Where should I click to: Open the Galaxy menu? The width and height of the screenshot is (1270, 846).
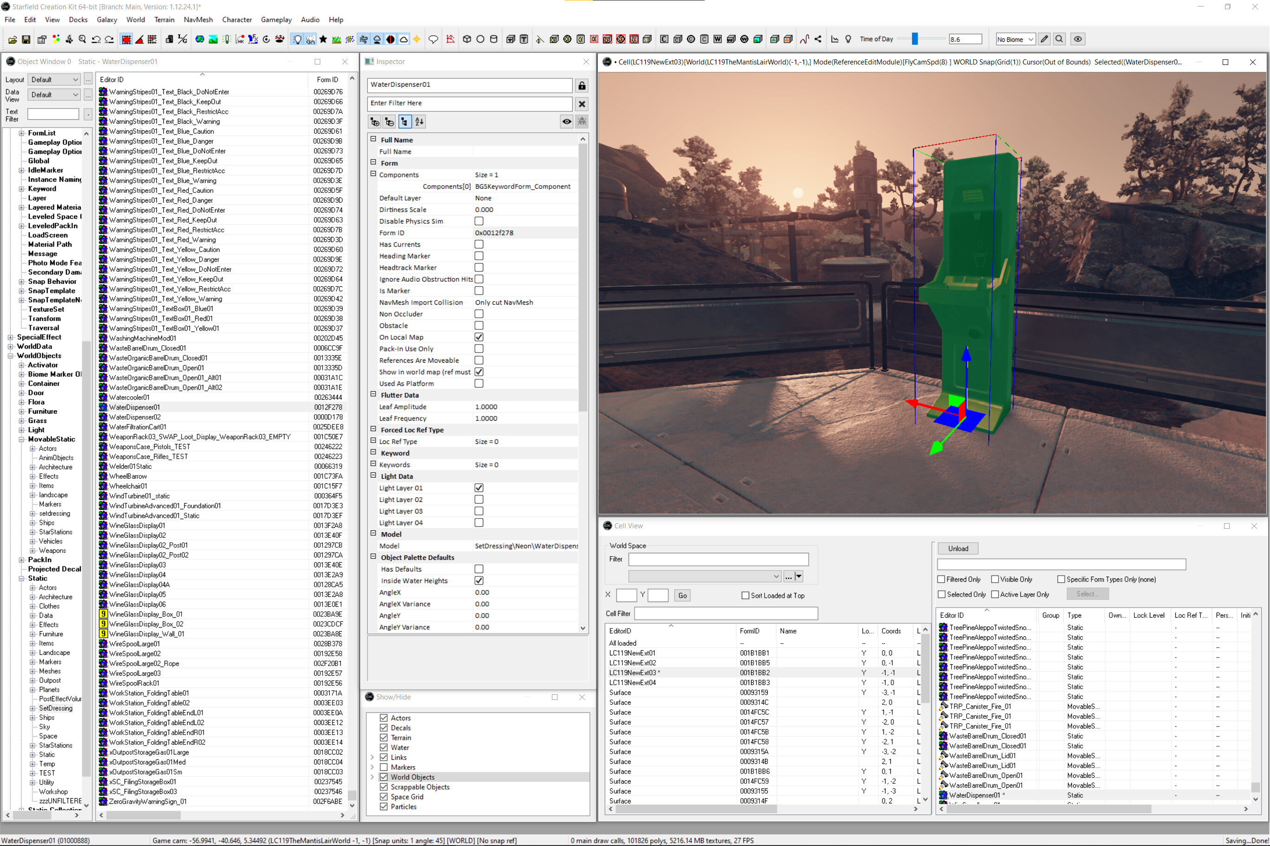pos(106,19)
